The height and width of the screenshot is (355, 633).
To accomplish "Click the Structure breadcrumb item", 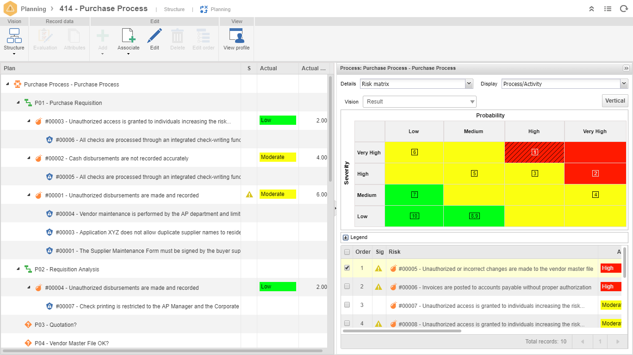I will tap(174, 9).
